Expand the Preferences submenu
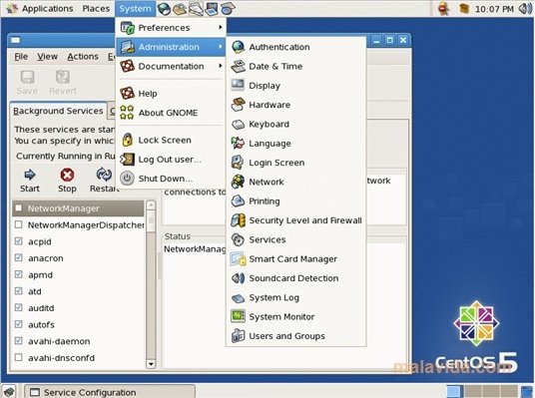 pyautogui.click(x=171, y=28)
